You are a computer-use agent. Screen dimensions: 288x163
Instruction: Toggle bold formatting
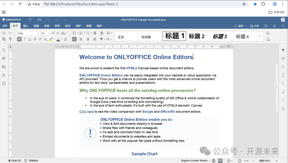click(19, 39)
